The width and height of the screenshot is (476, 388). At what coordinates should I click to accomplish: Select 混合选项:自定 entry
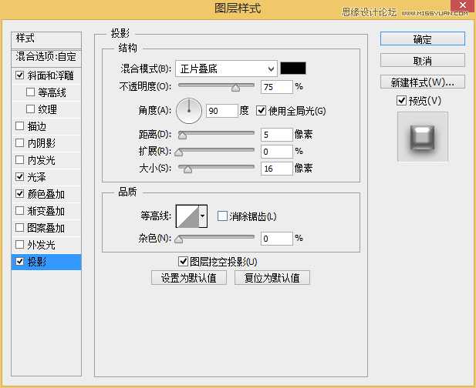click(46, 57)
